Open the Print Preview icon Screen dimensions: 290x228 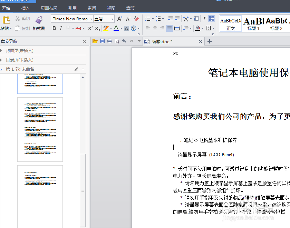[117, 41]
